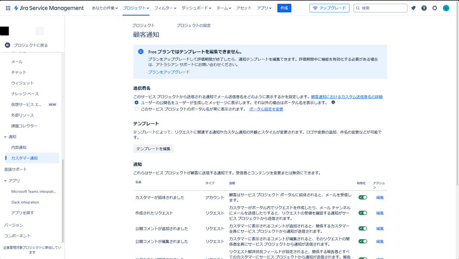
Task: Open the app switcher grid icon
Action: point(8,8)
